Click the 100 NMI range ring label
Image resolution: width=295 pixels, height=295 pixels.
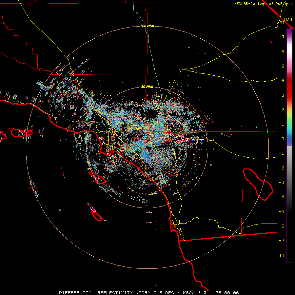(147, 26)
